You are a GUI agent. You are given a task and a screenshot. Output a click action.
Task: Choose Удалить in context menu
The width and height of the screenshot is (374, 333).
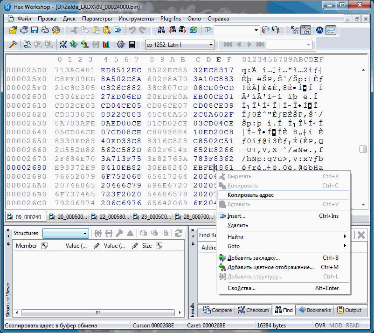[x=283, y=225]
